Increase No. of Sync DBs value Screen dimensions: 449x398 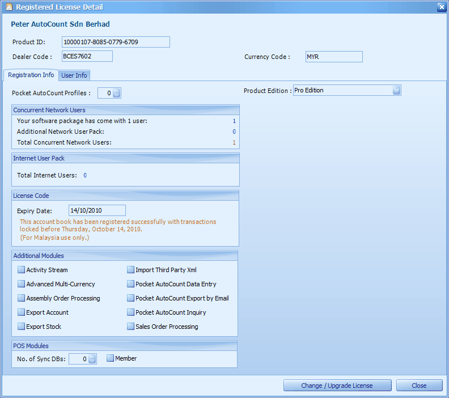tap(92, 357)
